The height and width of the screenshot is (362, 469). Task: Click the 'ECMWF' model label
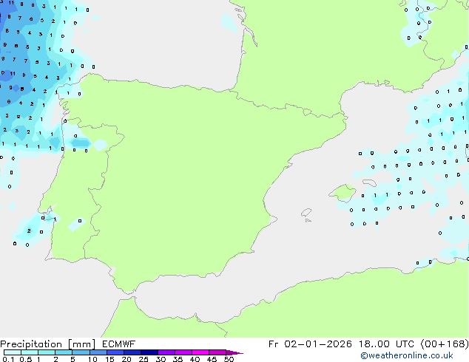[119, 344]
